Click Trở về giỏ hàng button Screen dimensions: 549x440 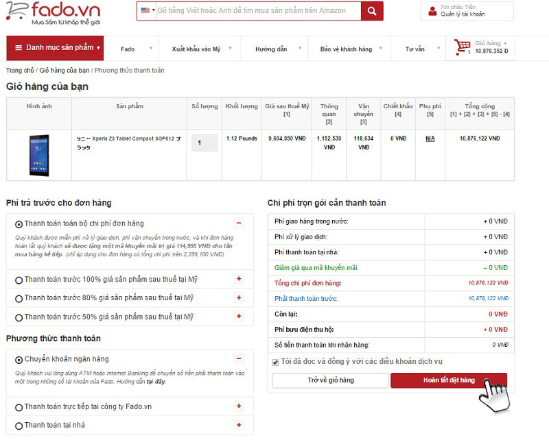[x=331, y=380]
